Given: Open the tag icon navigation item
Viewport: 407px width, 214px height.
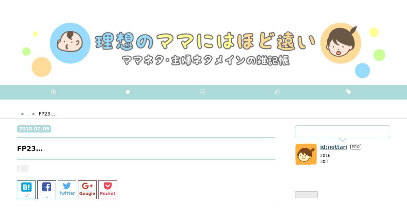Looking at the screenshot, I should pos(348,92).
